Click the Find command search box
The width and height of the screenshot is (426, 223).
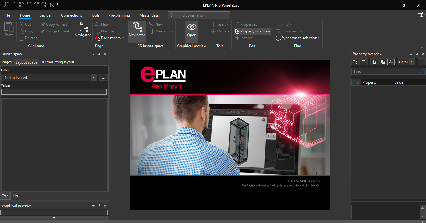[x=199, y=15]
